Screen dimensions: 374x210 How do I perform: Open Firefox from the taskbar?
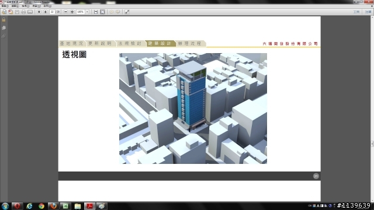point(53,206)
